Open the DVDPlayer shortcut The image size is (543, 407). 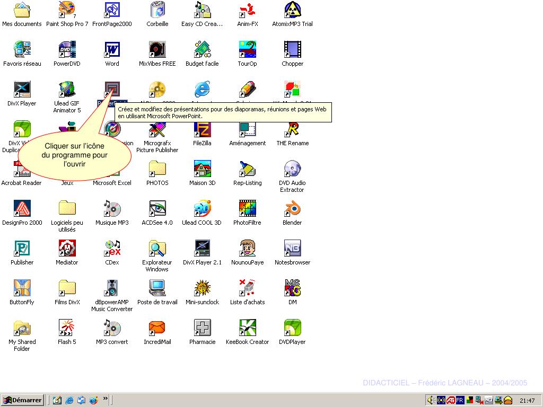pos(293,328)
